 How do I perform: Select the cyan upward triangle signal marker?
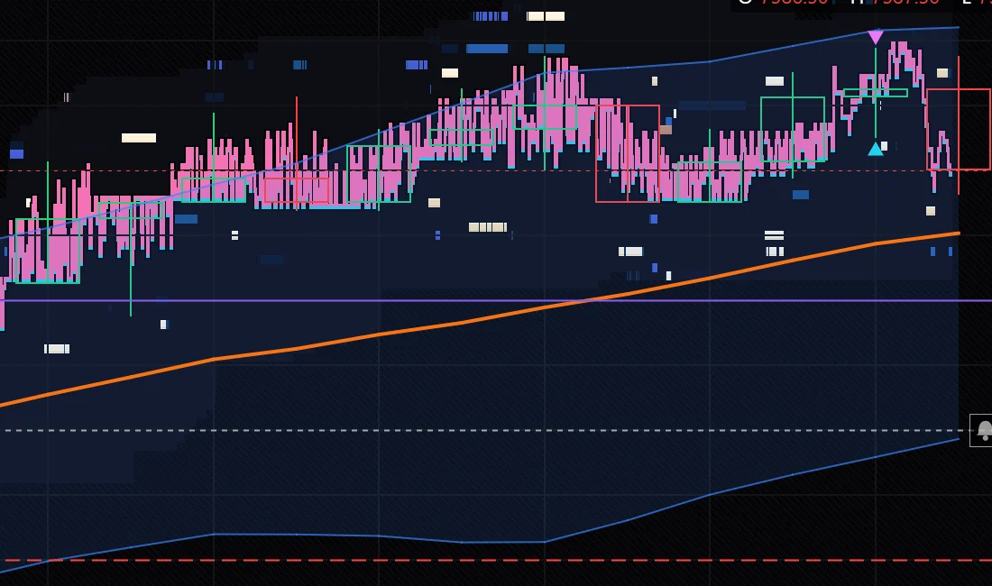[x=876, y=149]
